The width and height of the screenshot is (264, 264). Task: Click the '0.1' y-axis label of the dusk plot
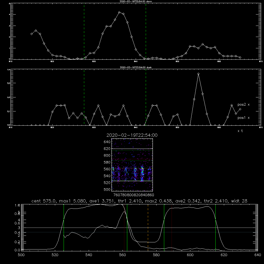click(x=9, y=111)
